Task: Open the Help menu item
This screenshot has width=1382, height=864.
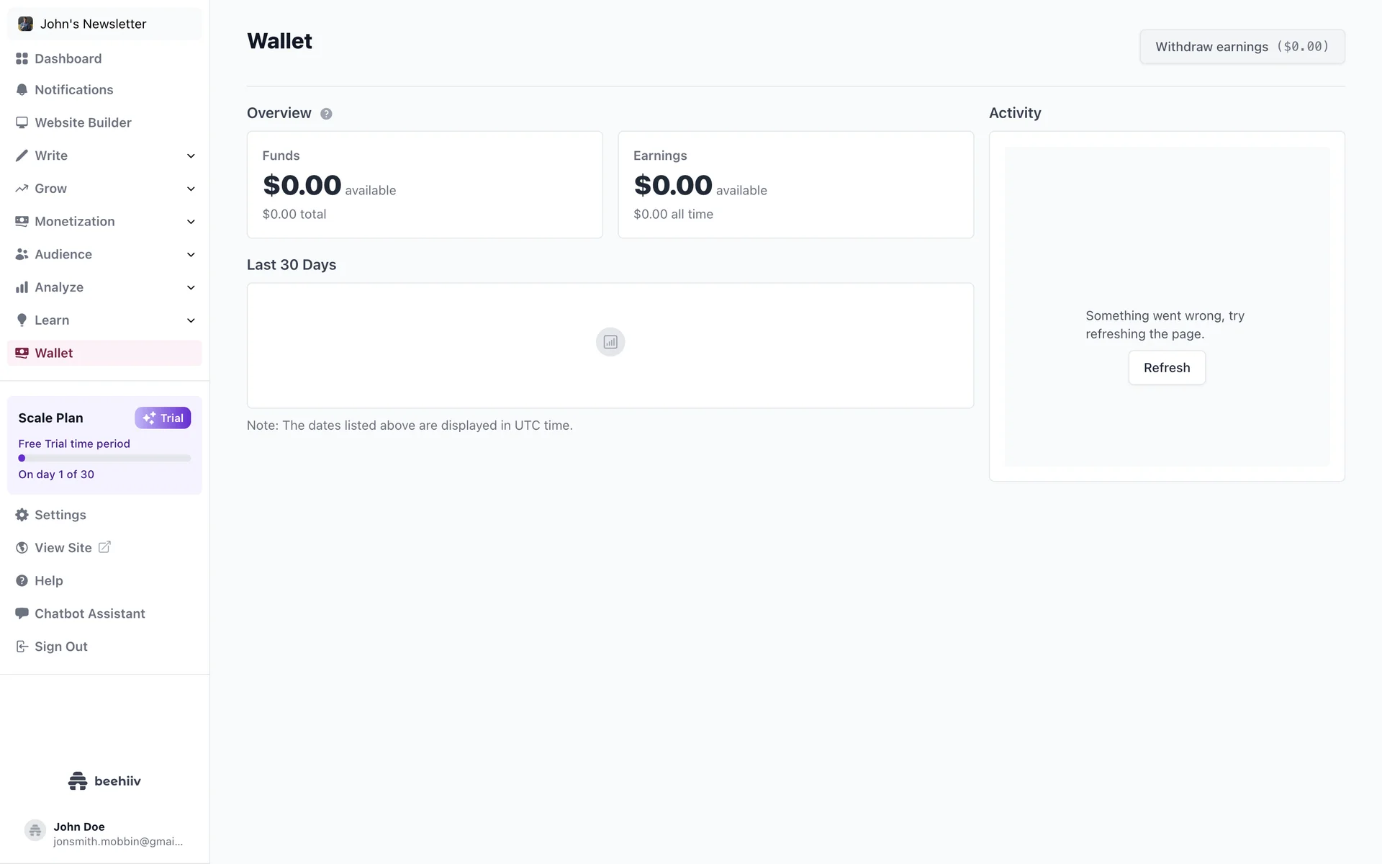Action: (x=48, y=580)
